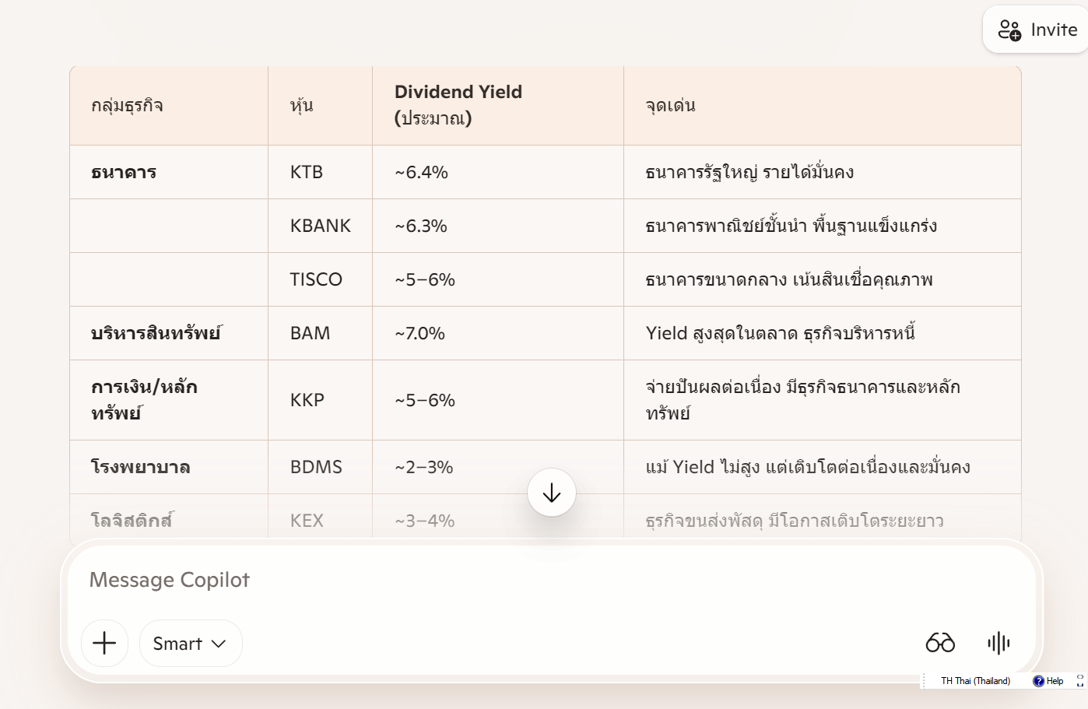Click the โรงพยาบาล category cell

coord(141,467)
